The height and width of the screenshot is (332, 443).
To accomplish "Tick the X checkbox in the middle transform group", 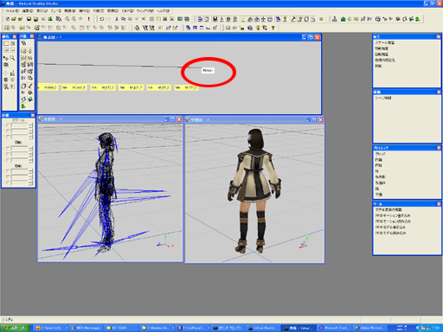I will (8, 148).
